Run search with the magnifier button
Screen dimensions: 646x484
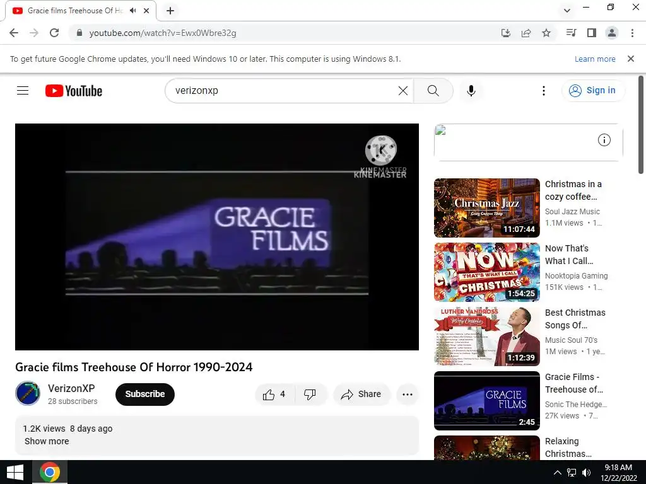click(433, 91)
